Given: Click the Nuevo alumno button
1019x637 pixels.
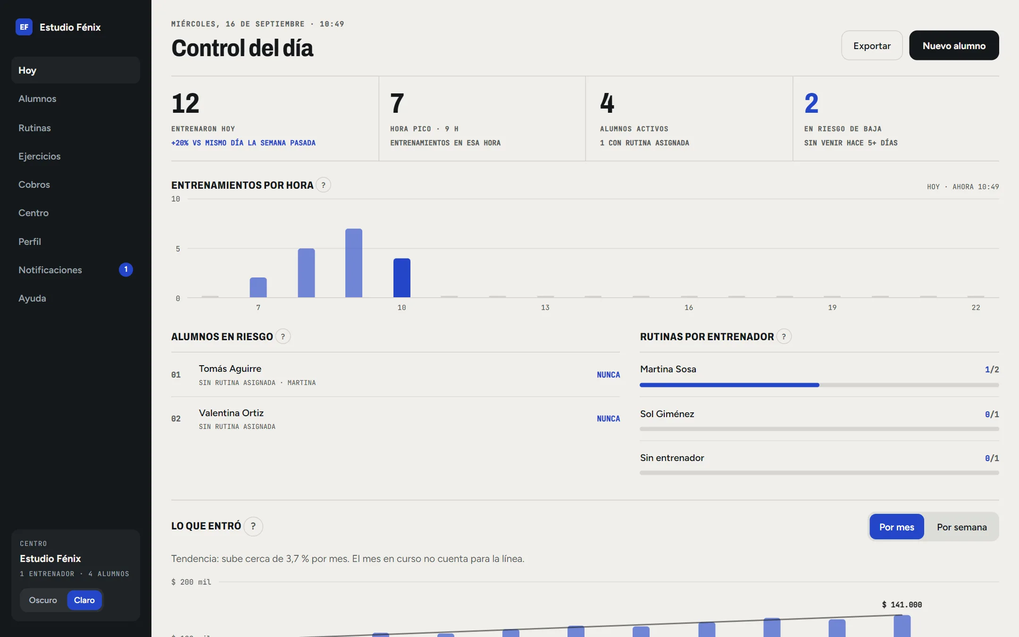Looking at the screenshot, I should pyautogui.click(x=954, y=46).
